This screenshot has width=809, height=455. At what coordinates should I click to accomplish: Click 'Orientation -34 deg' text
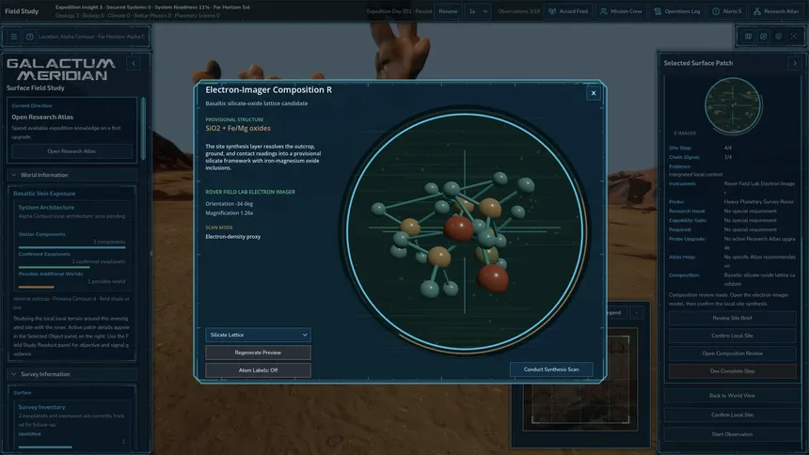coord(230,204)
